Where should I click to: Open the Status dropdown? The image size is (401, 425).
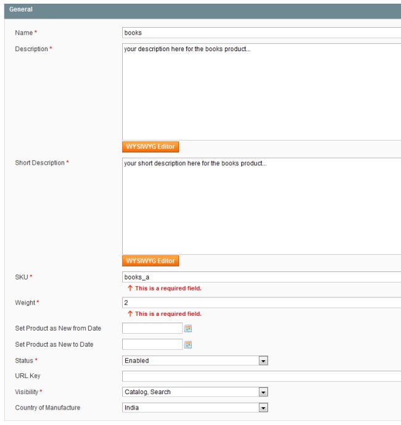195,360
